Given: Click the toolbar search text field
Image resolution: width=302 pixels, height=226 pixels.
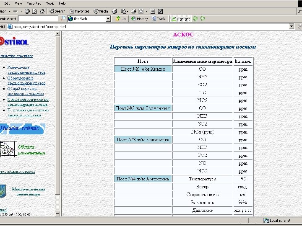Looking at the screenshot, I should click(x=38, y=19).
